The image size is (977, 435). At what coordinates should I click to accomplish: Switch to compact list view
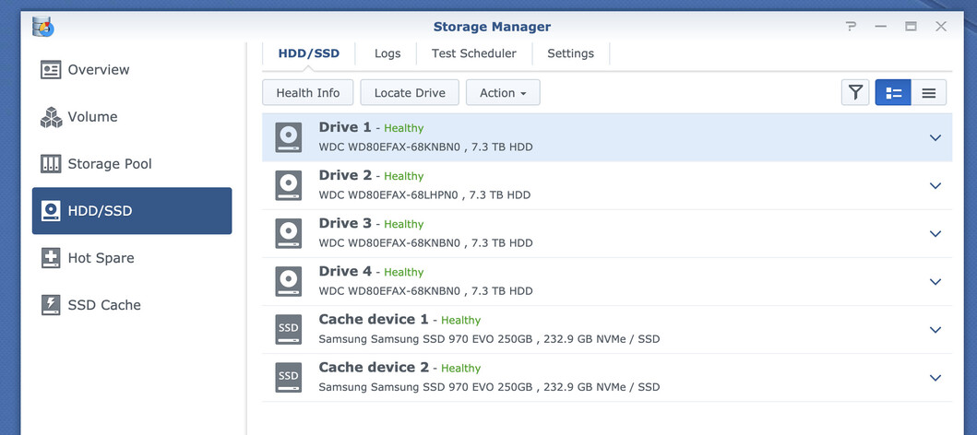[x=929, y=92]
